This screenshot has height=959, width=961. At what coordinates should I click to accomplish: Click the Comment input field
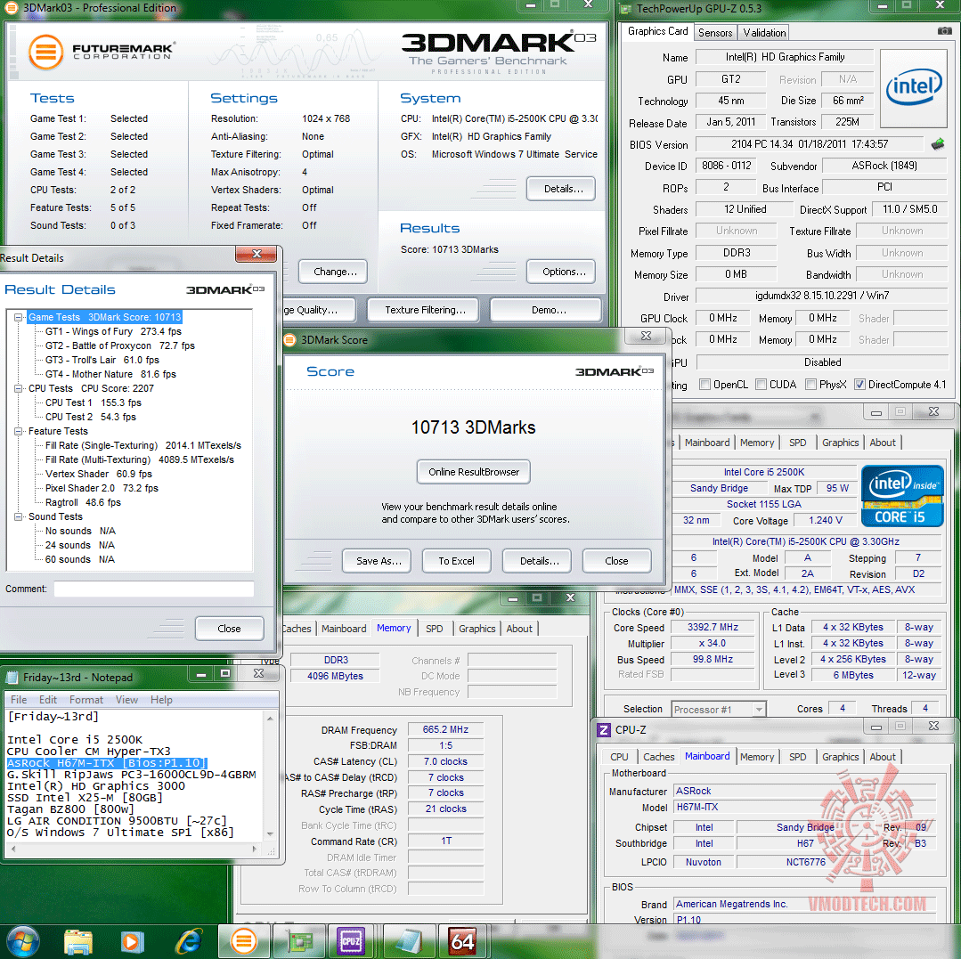[154, 589]
